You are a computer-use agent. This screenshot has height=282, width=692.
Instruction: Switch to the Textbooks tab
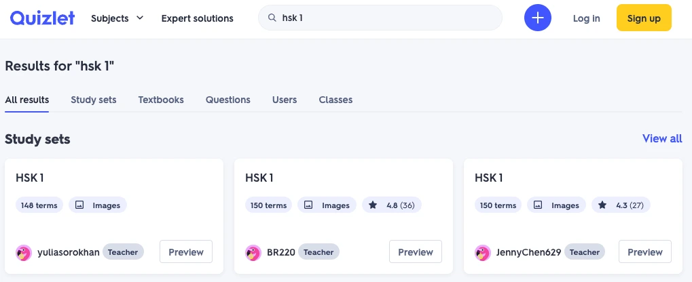click(161, 100)
